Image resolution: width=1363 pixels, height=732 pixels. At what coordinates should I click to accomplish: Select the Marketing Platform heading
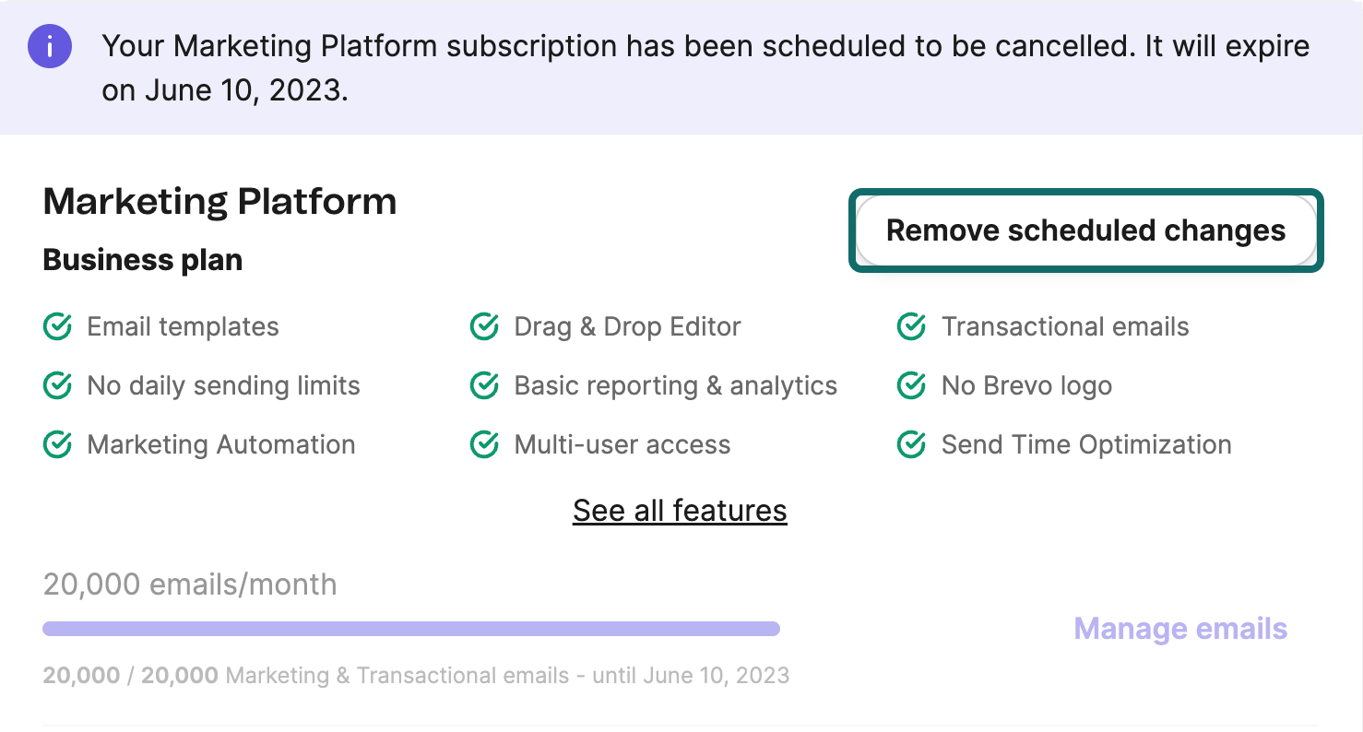[219, 201]
